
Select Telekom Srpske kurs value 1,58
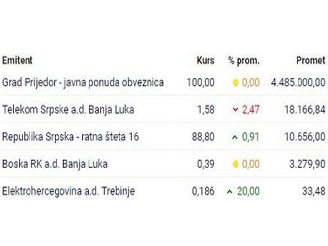206,110
